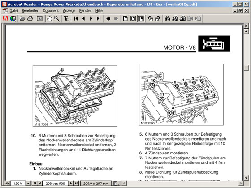Open the Datei menu
251x188 pixels.
(13, 11)
